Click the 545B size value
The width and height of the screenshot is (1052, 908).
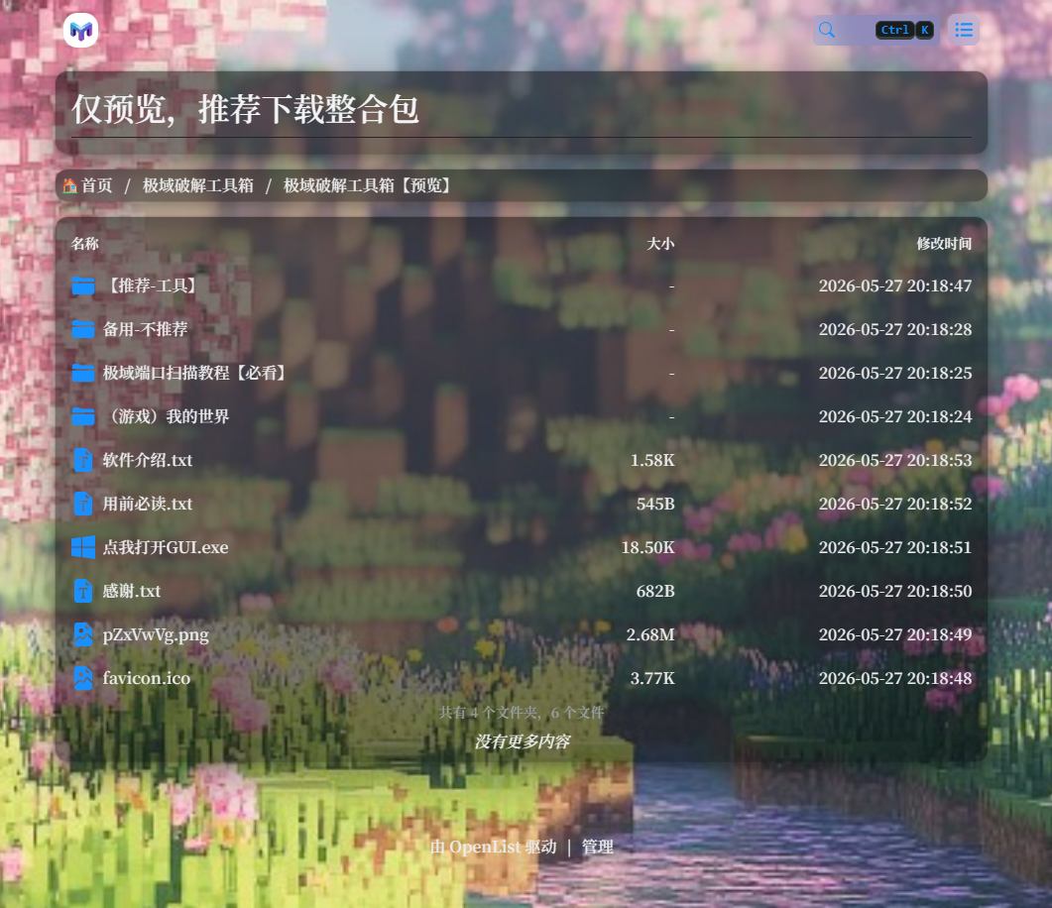pos(655,504)
